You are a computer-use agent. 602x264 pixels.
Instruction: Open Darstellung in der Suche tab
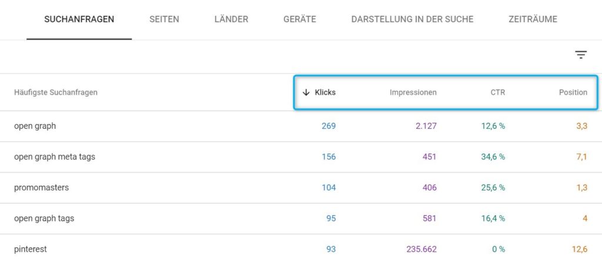(x=412, y=19)
